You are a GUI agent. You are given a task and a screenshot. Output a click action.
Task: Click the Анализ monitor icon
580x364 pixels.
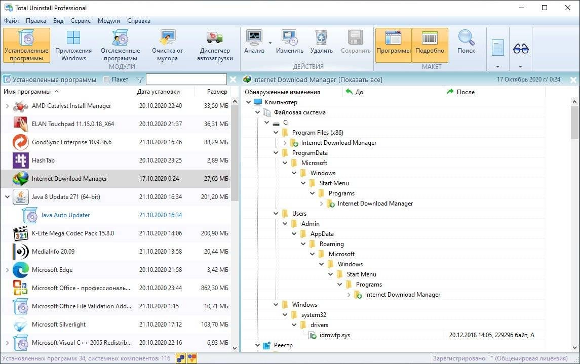coord(254,38)
